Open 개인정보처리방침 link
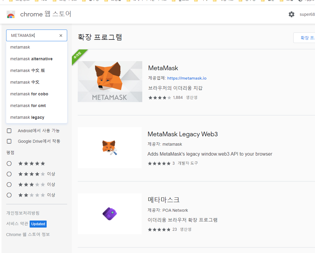 [23, 213]
